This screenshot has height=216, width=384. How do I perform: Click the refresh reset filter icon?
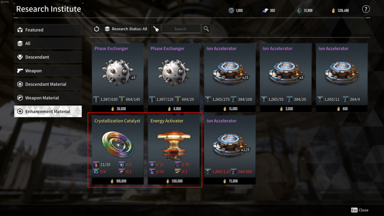pos(96,29)
